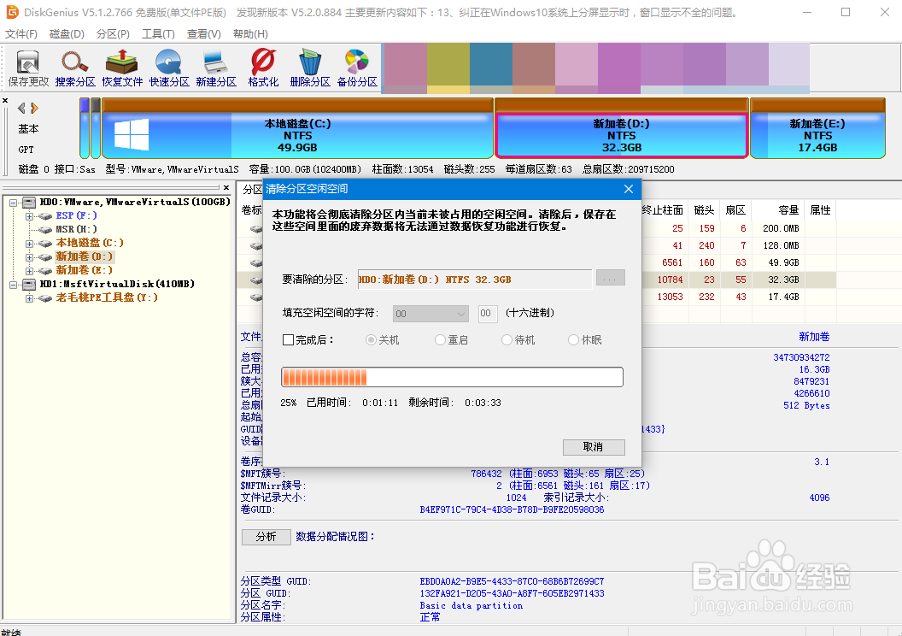Collapse the HD1 MsftVirtualDisk node

tap(13, 285)
